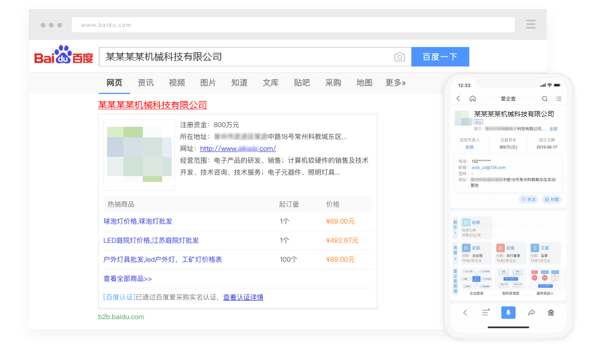Switch to the 资讯 tab
Image resolution: width=603 pixels, height=354 pixels.
coord(145,83)
